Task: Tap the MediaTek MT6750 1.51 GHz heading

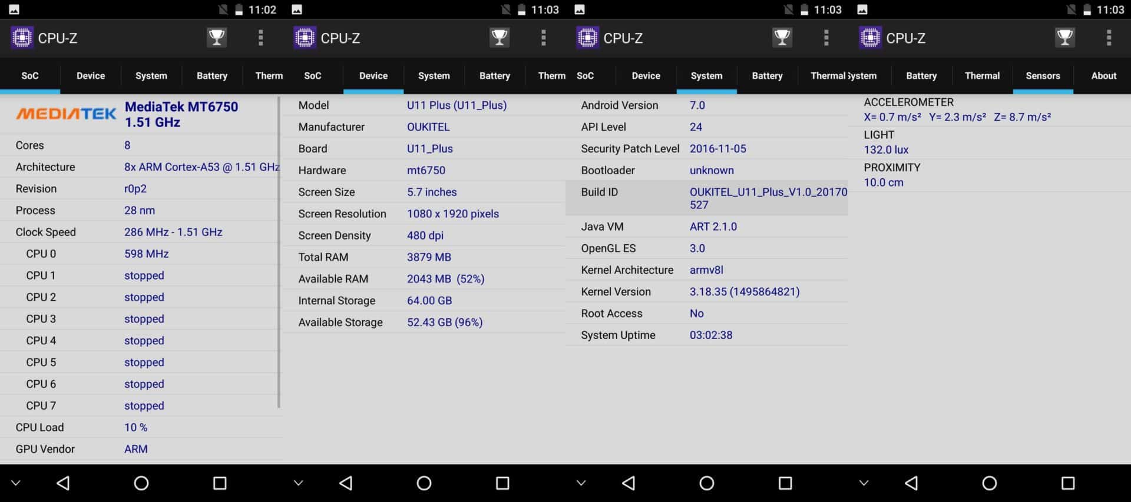Action: pos(181,114)
